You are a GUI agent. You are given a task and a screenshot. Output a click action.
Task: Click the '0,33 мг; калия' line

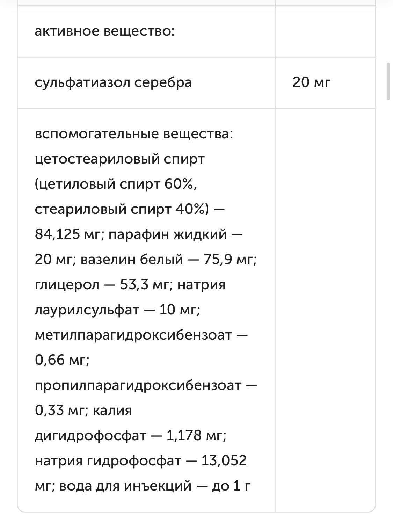pyautogui.click(x=83, y=411)
